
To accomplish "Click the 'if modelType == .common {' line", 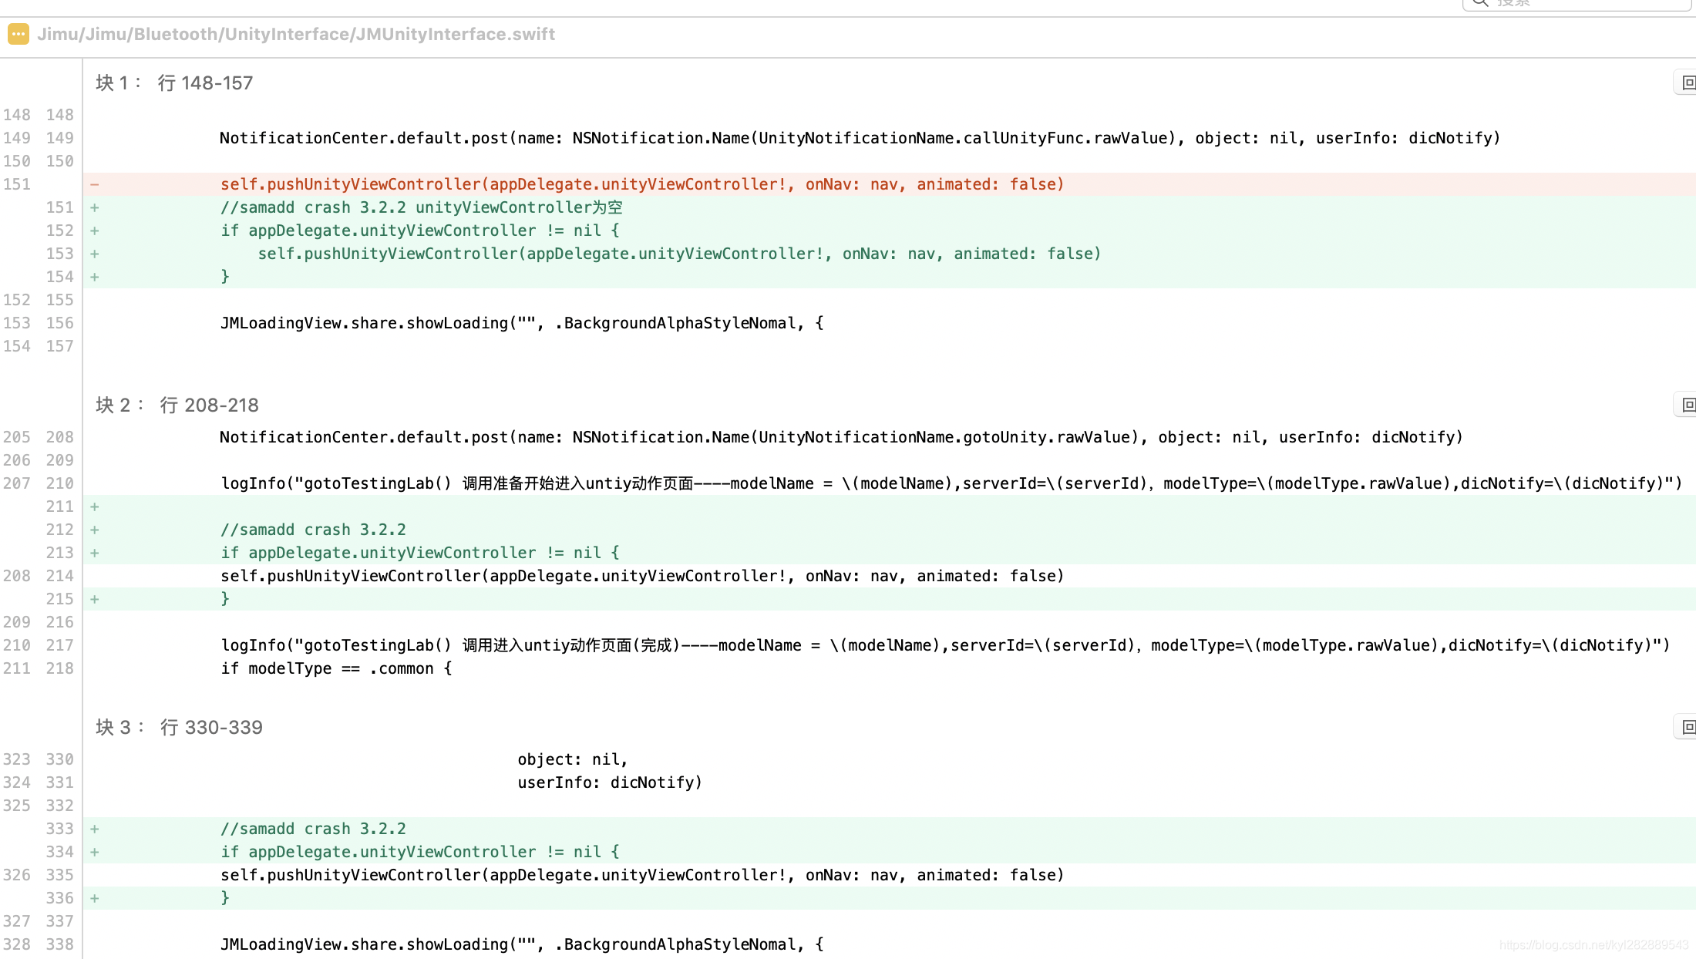I will pos(336,668).
